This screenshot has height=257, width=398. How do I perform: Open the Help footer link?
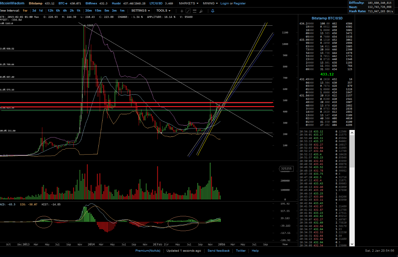[x=255, y=251]
